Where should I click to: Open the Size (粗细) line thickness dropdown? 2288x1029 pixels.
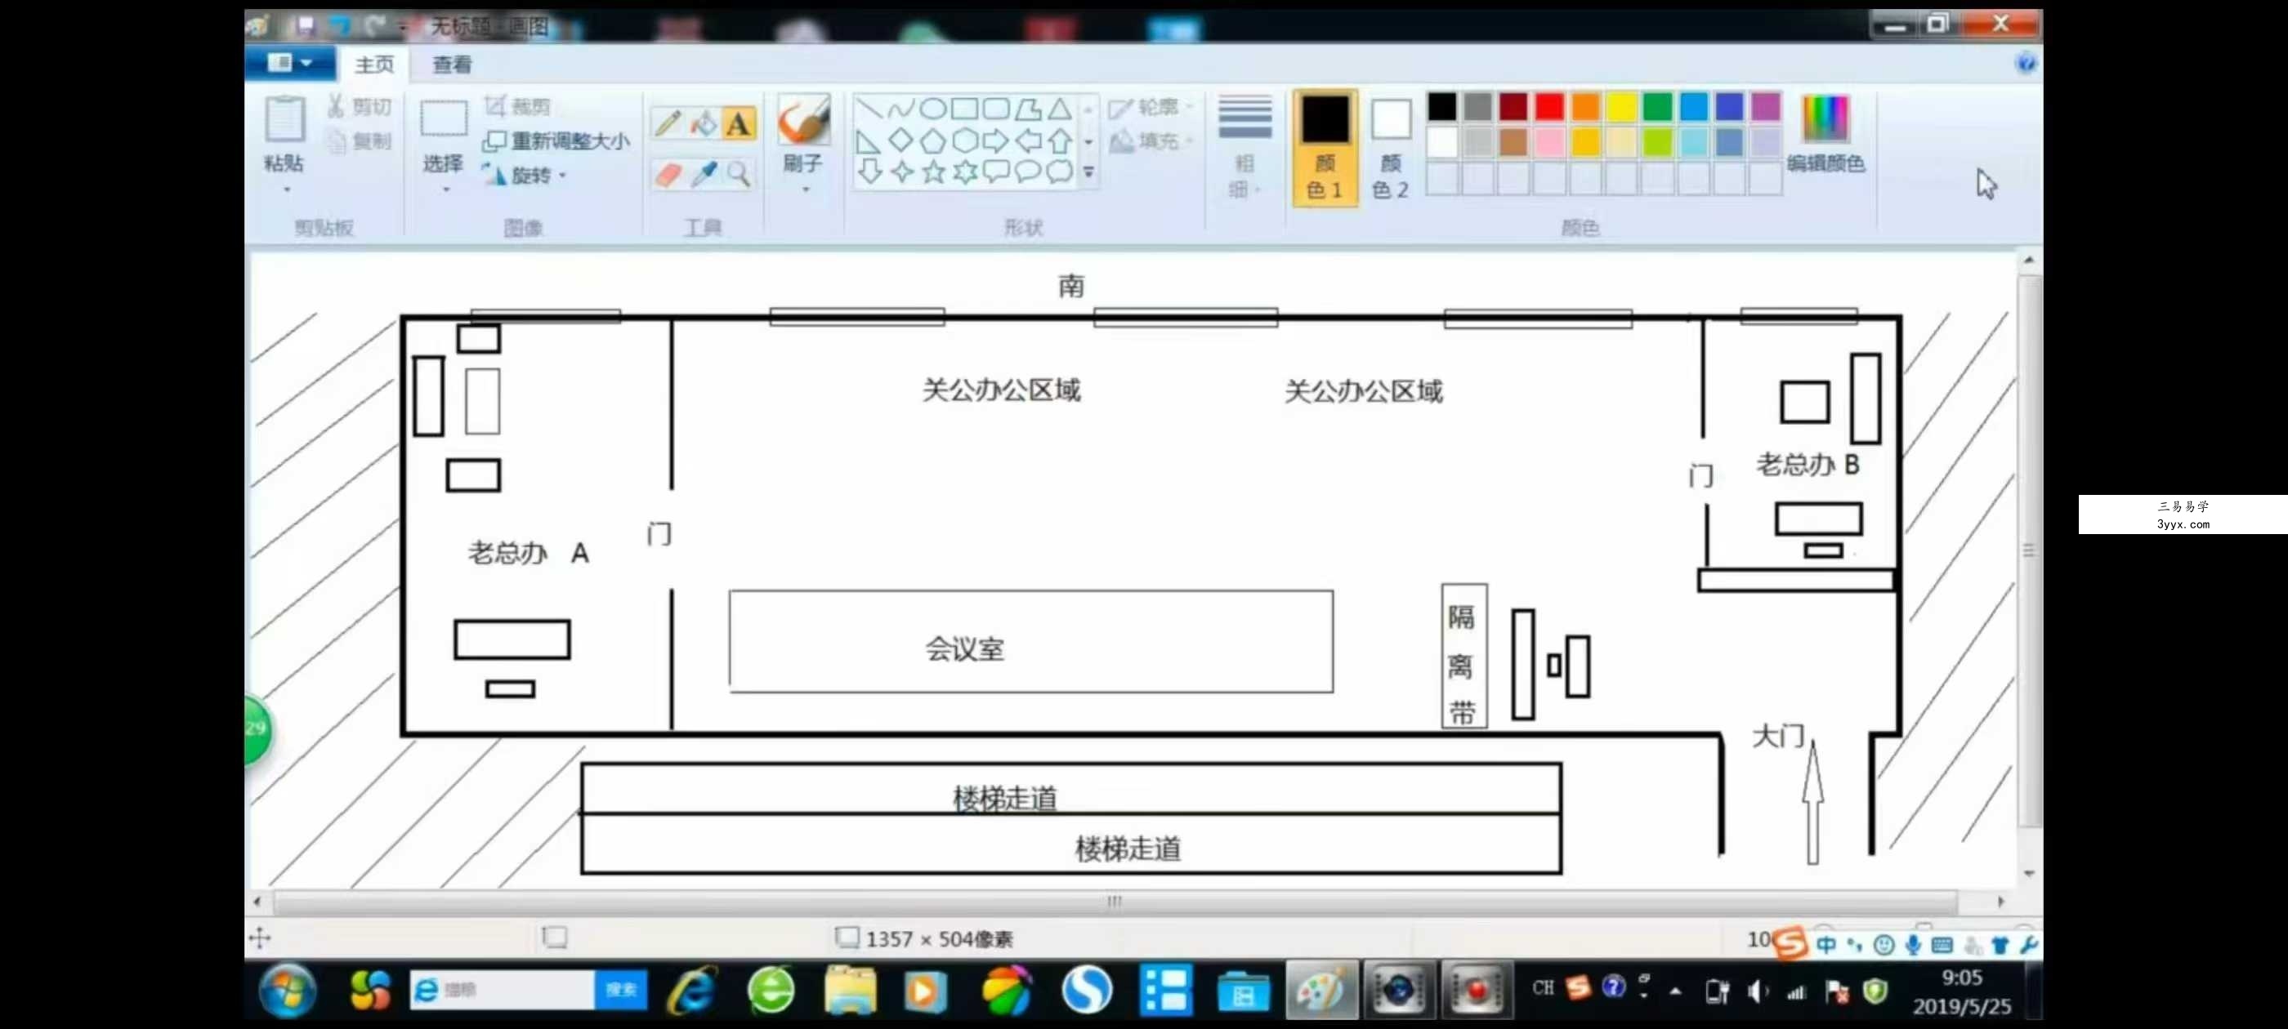[x=1244, y=146]
